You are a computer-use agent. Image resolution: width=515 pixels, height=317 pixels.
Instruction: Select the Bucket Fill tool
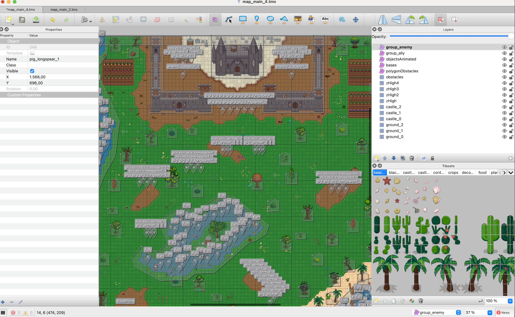point(130,20)
